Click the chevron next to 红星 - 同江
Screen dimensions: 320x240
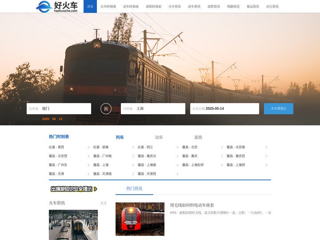(x=177, y=148)
